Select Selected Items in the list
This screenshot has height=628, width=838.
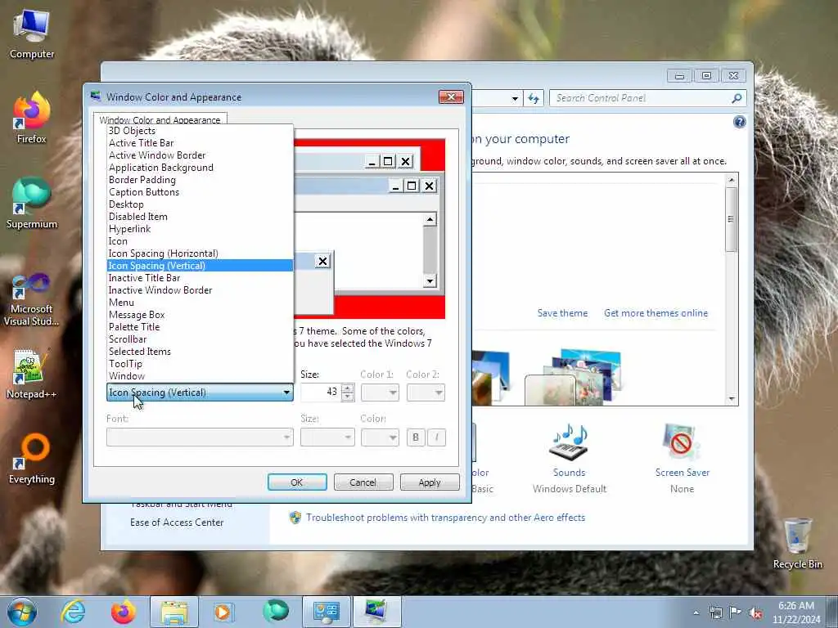(x=200, y=352)
